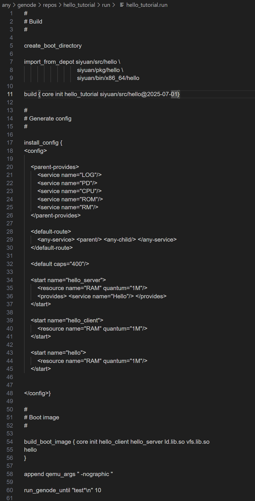Click the '<default caps="400"/>' line
255x501 pixels.
[60, 264]
